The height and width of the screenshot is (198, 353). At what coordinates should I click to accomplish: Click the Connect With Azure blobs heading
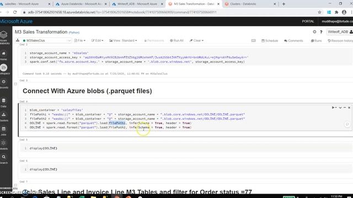click(87, 91)
